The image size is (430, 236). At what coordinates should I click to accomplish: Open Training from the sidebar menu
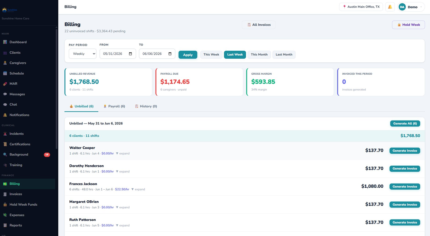(28, 165)
